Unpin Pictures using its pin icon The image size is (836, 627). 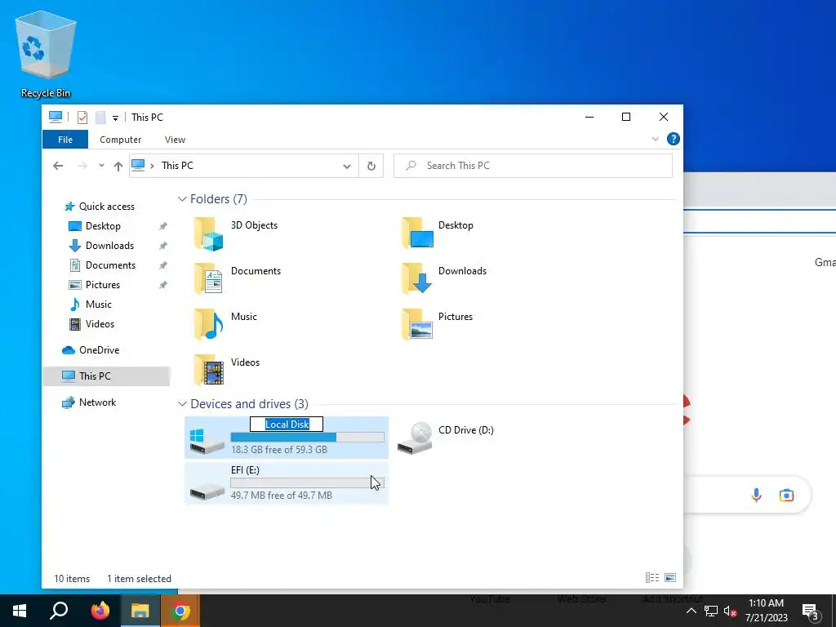[163, 285]
